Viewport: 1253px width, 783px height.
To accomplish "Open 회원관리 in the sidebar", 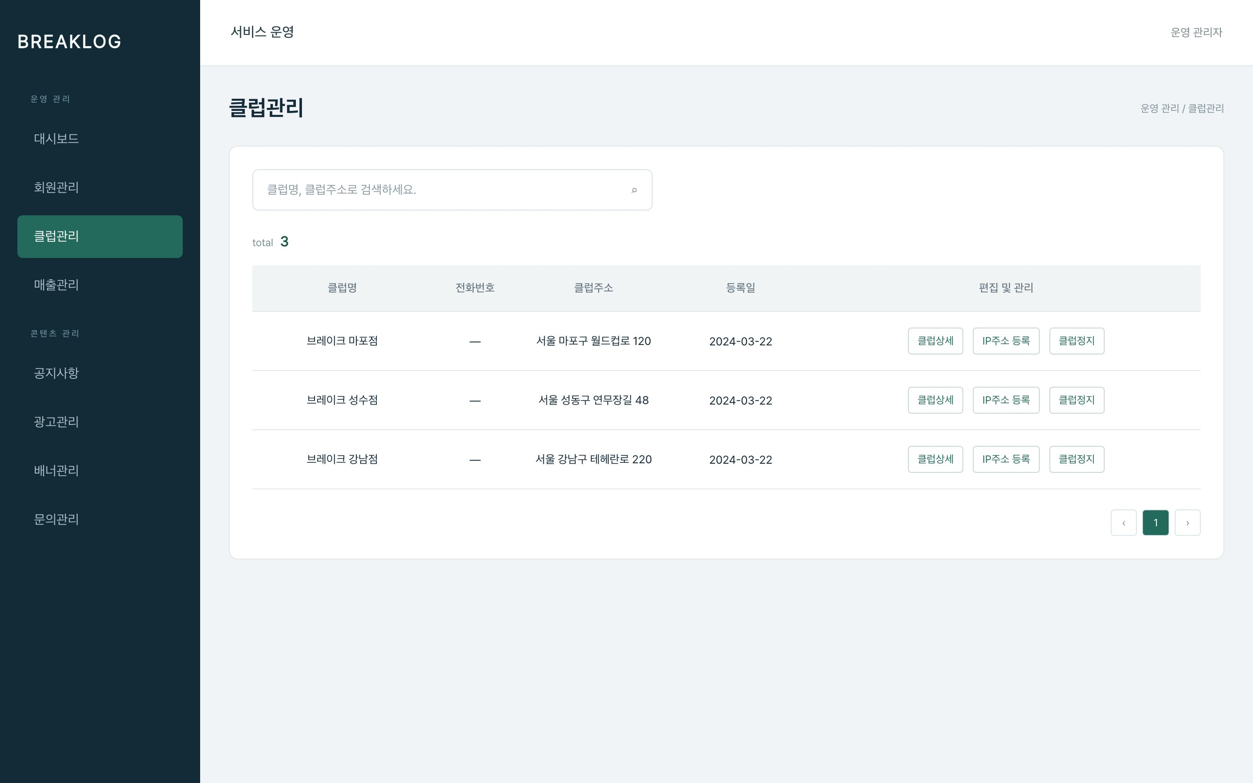I will click(x=99, y=187).
